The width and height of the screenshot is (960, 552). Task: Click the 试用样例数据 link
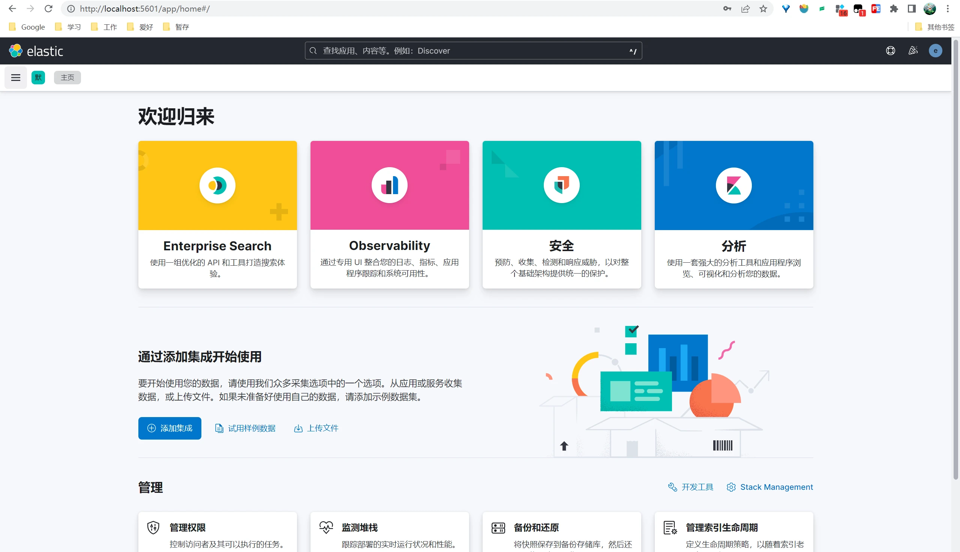pyautogui.click(x=245, y=428)
